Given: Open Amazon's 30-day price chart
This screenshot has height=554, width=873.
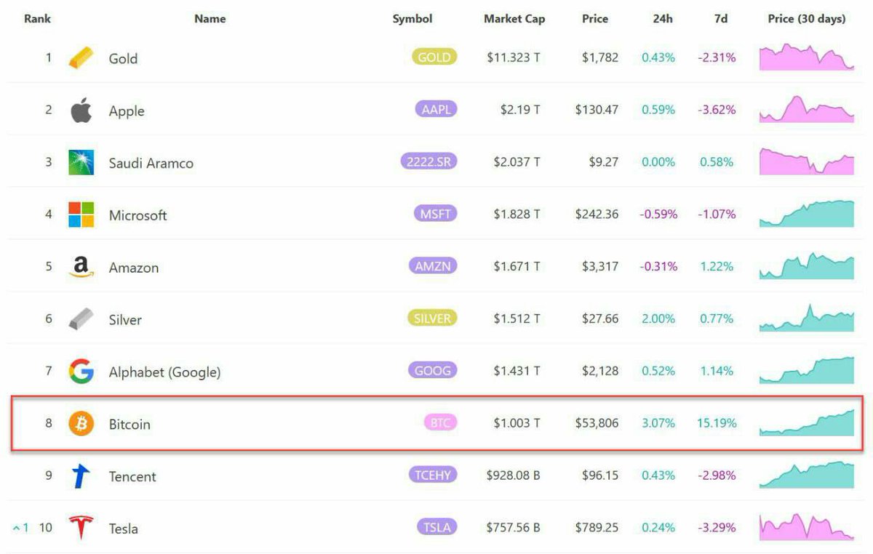Looking at the screenshot, I should [x=807, y=266].
